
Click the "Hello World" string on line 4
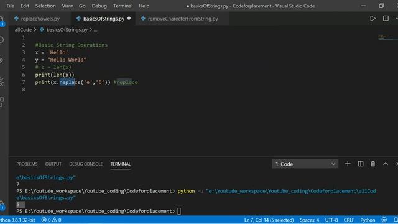67,60
